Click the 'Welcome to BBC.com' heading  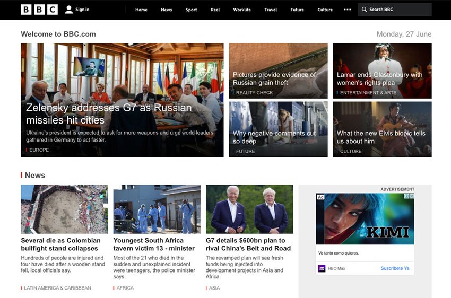tap(58, 34)
